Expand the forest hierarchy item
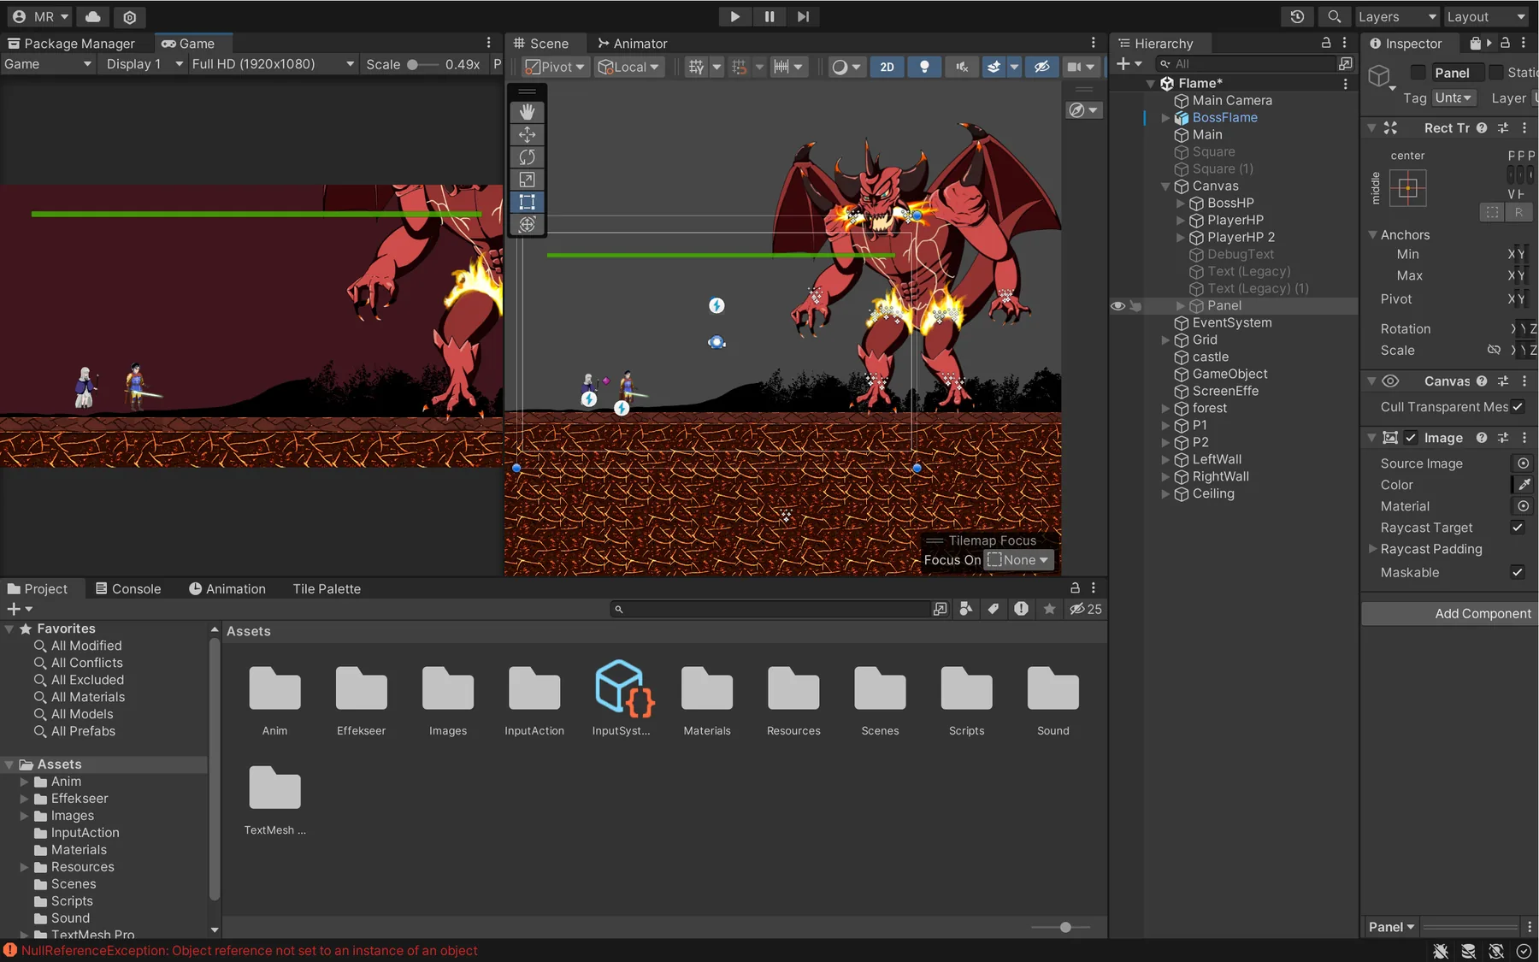Screen dimensions: 1539x962 [1165, 409]
